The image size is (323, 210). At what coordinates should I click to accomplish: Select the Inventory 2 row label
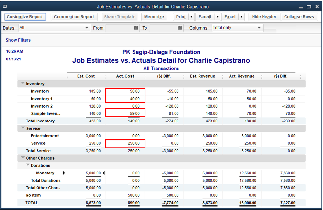coord(42,106)
